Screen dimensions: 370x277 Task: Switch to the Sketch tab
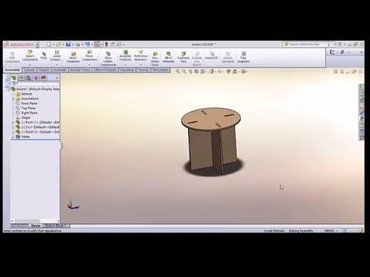(44, 70)
